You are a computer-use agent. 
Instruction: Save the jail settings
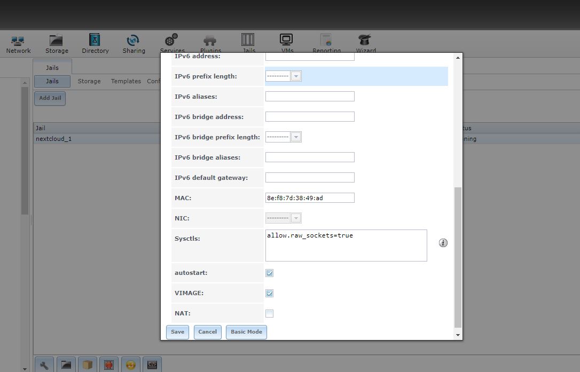point(177,332)
